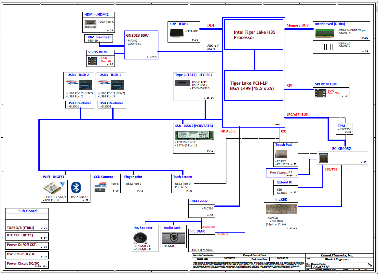
Task: Select the Tiger Lake PCH-LP block
Action: tap(254, 86)
